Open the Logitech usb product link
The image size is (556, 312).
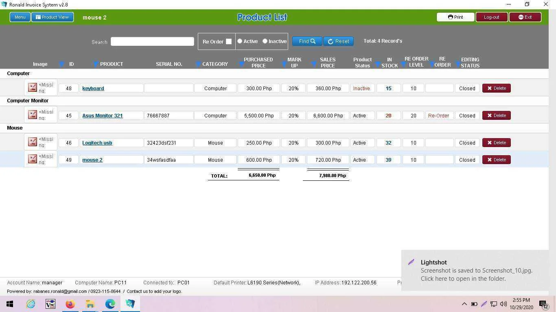pyautogui.click(x=97, y=143)
